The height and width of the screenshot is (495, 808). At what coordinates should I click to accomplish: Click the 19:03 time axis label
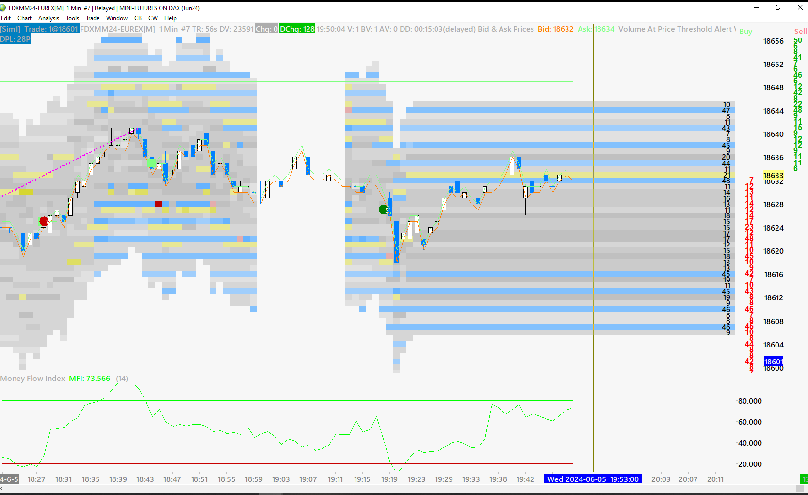281,479
